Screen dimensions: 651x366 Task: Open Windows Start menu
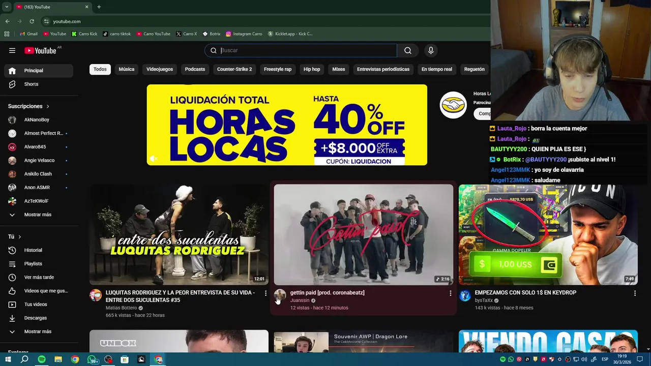click(8, 359)
